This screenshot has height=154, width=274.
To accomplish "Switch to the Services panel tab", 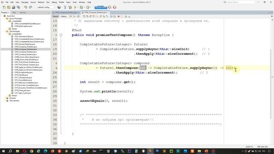I will tap(23, 12).
